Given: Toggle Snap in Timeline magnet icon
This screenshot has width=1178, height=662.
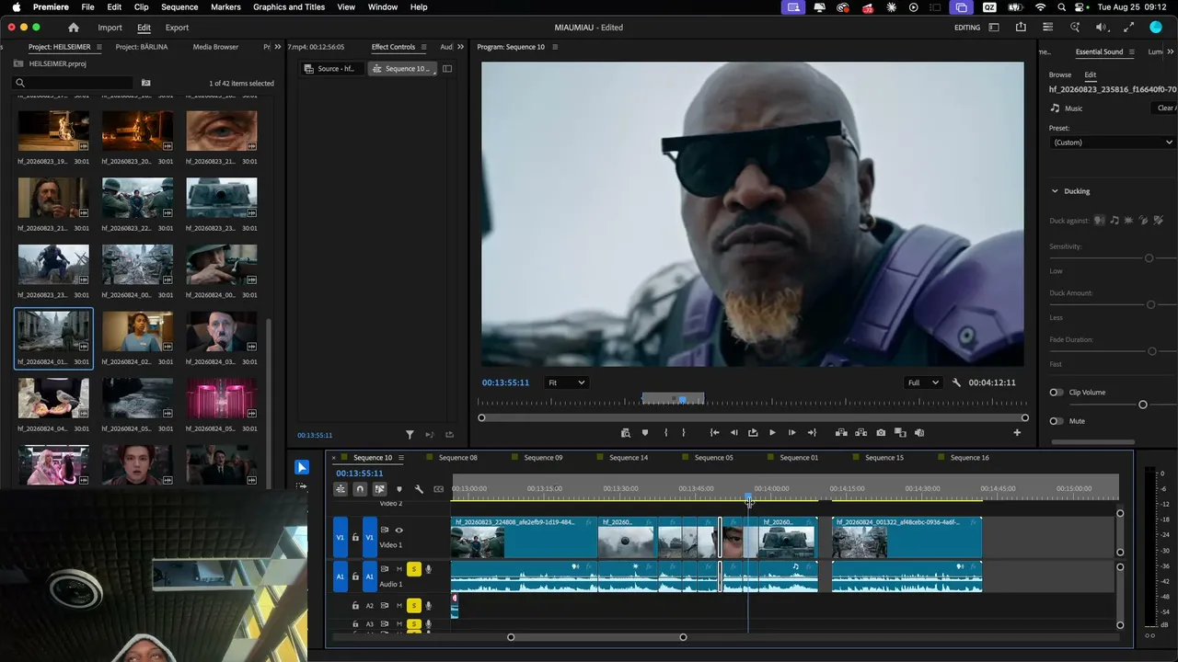Looking at the screenshot, I should click(360, 489).
